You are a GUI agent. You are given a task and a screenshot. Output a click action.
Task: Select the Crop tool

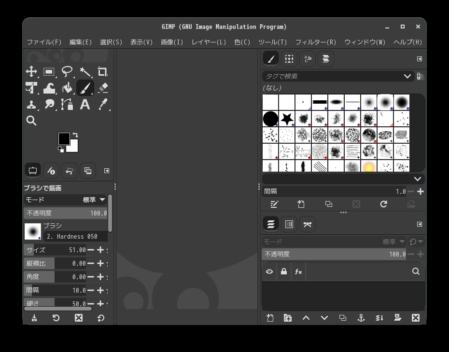[x=102, y=72]
